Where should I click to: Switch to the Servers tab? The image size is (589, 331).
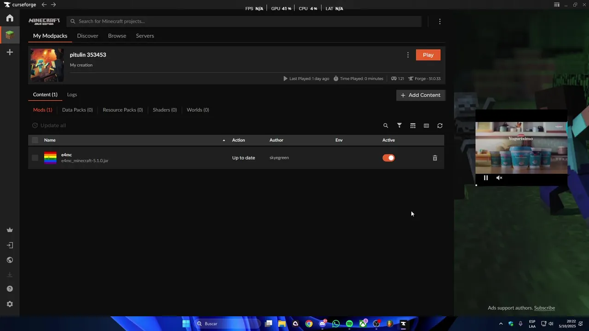coord(145,36)
